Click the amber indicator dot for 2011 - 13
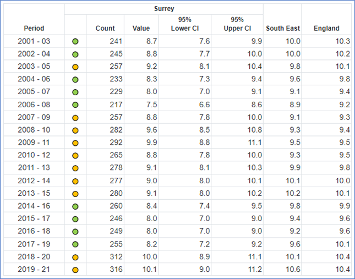 (75, 168)
